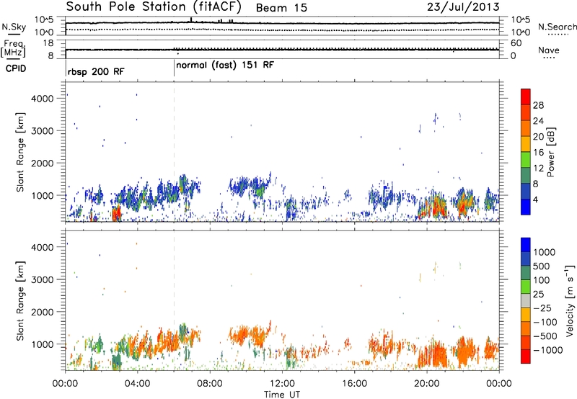Click the red top segment of Power colorbar
This screenshot has width=577, height=399.
click(526, 97)
